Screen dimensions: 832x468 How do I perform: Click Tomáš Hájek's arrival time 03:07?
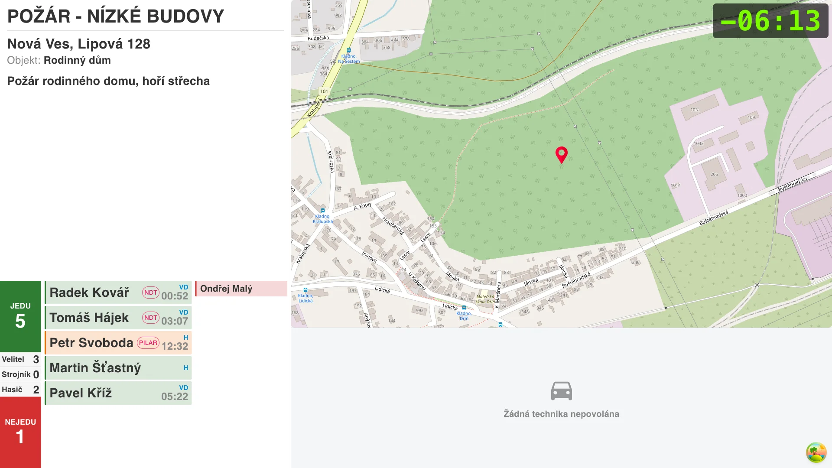(x=175, y=321)
